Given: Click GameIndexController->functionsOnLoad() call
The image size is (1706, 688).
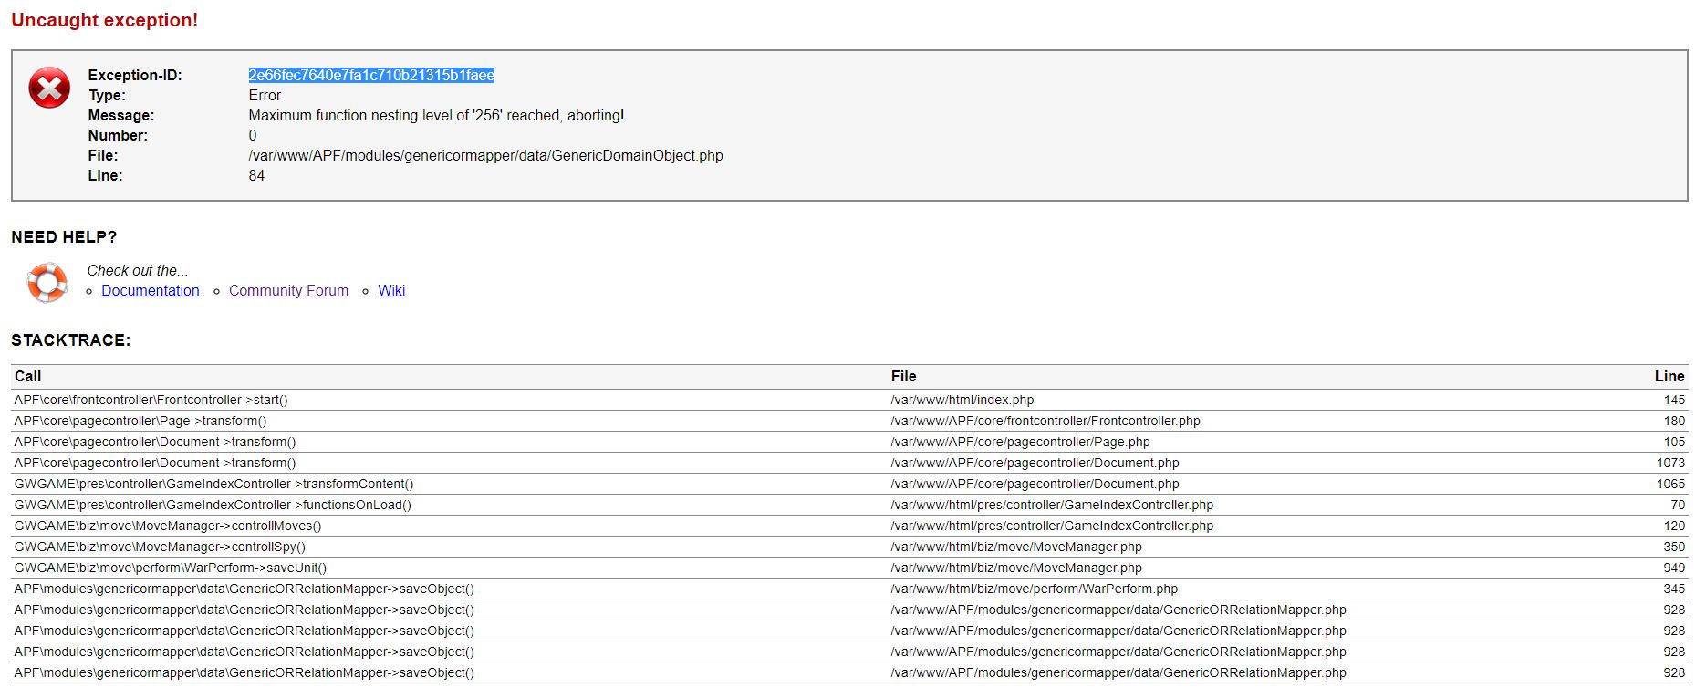Looking at the screenshot, I should 213,505.
